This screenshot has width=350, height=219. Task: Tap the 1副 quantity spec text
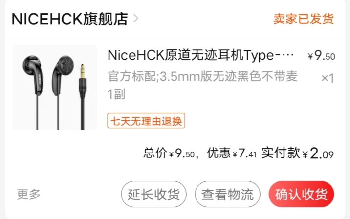(116, 94)
